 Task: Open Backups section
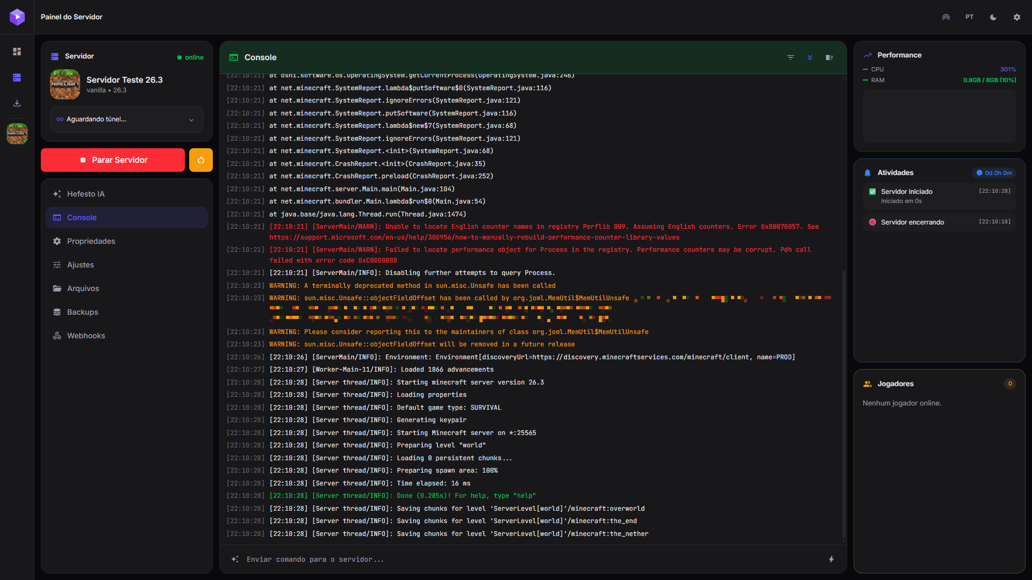pos(127,312)
